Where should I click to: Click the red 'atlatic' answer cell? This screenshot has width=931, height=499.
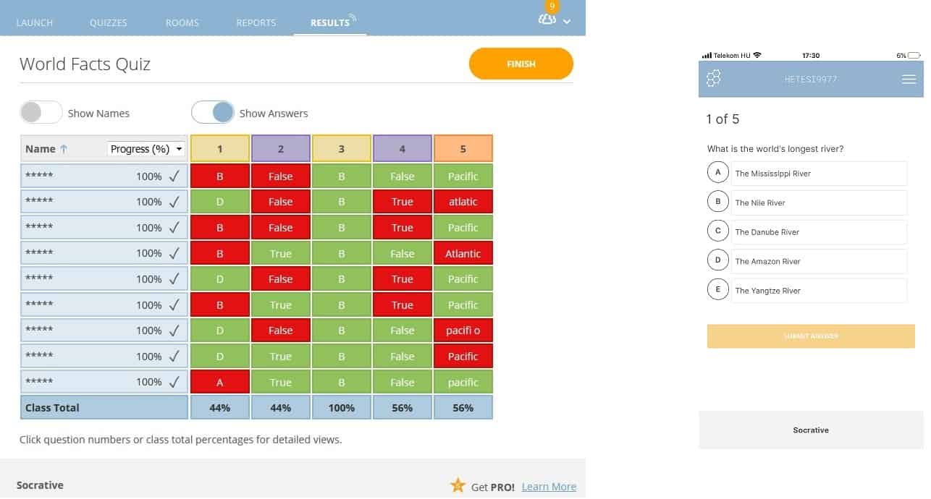pyautogui.click(x=463, y=201)
